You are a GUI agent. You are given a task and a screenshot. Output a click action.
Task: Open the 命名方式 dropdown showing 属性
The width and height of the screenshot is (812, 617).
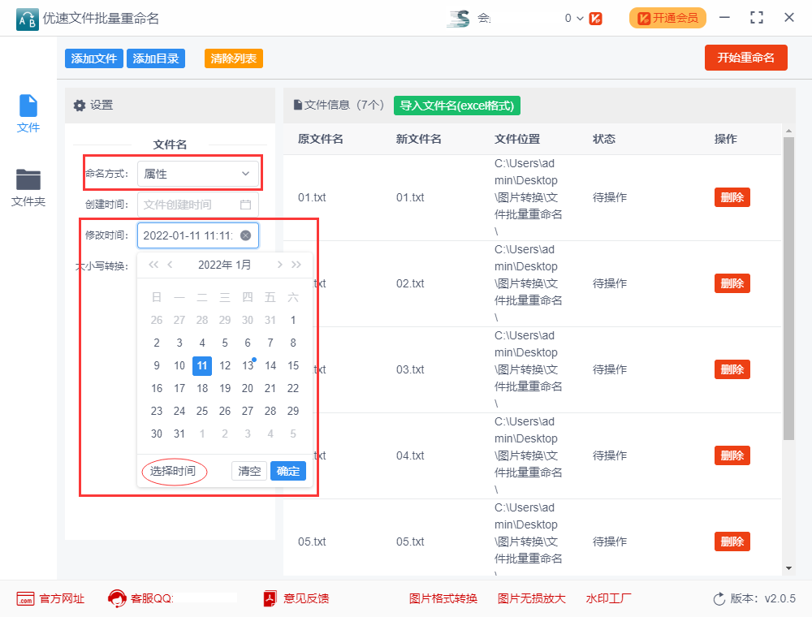click(199, 173)
